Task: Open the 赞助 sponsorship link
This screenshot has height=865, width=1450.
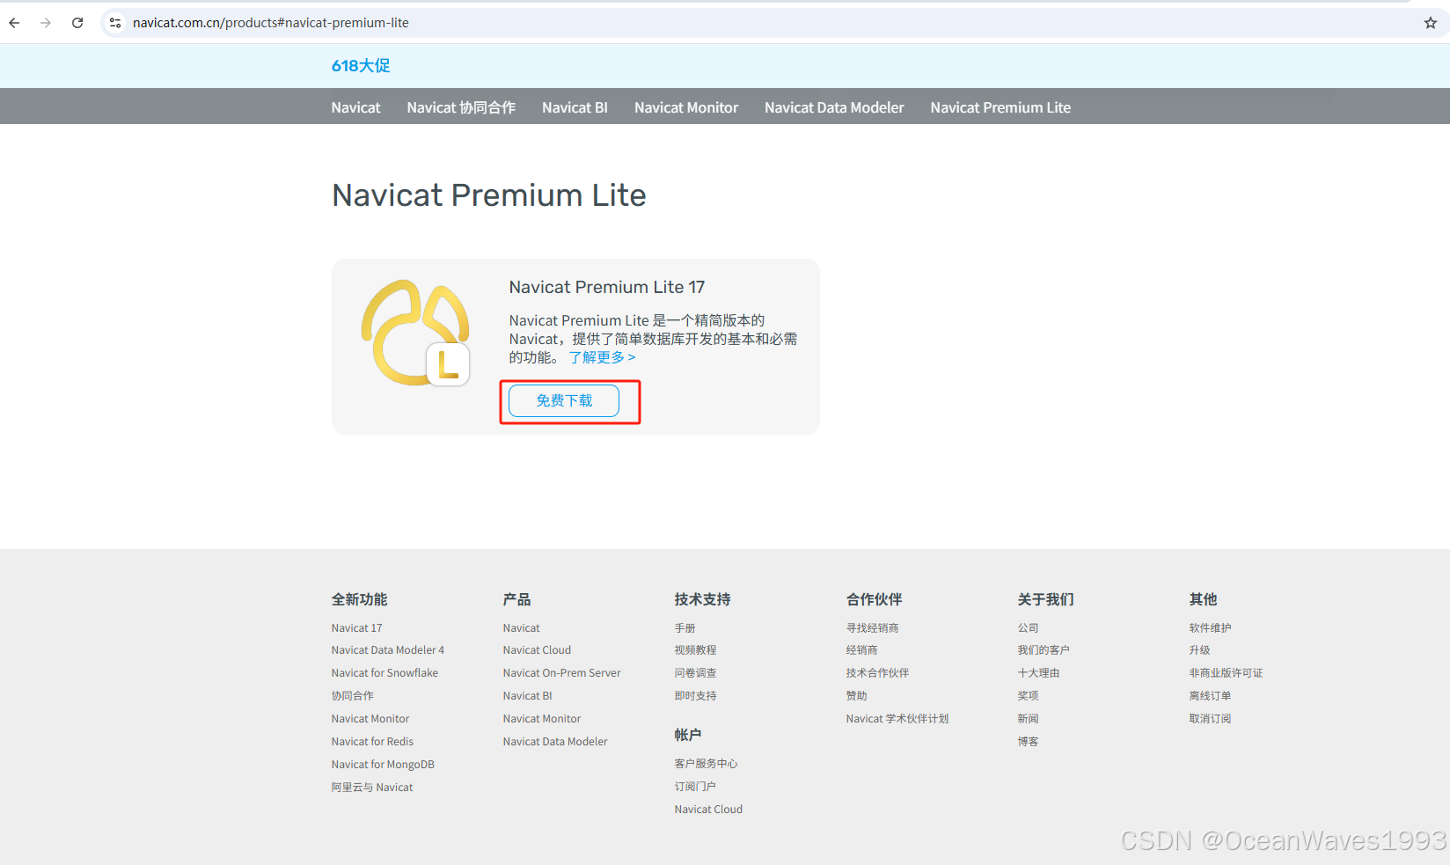Action: click(856, 696)
